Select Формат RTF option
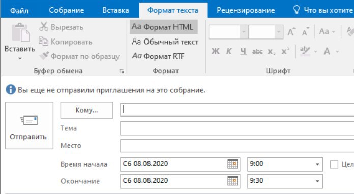The width and height of the screenshot is (354, 194). 158,56
